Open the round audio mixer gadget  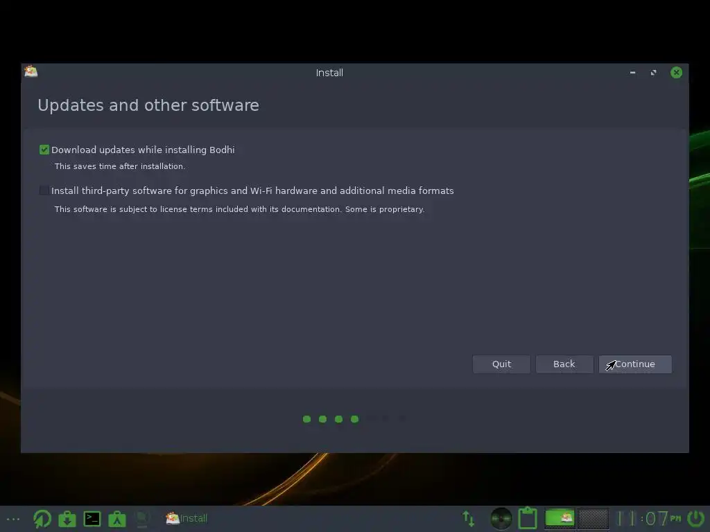[501, 518]
